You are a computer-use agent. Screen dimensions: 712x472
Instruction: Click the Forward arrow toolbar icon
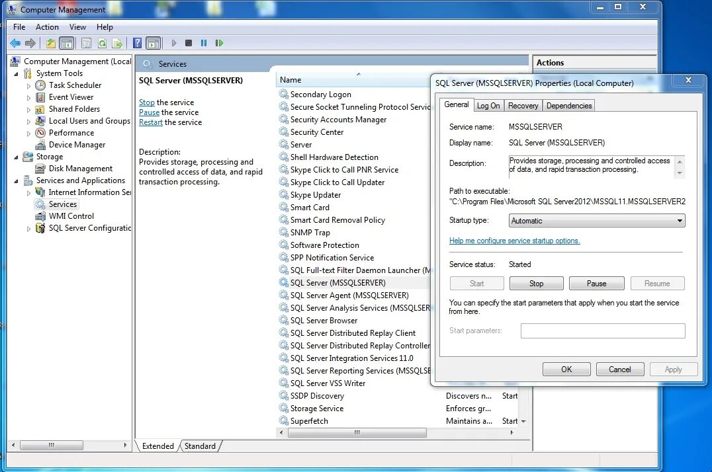tap(30, 43)
